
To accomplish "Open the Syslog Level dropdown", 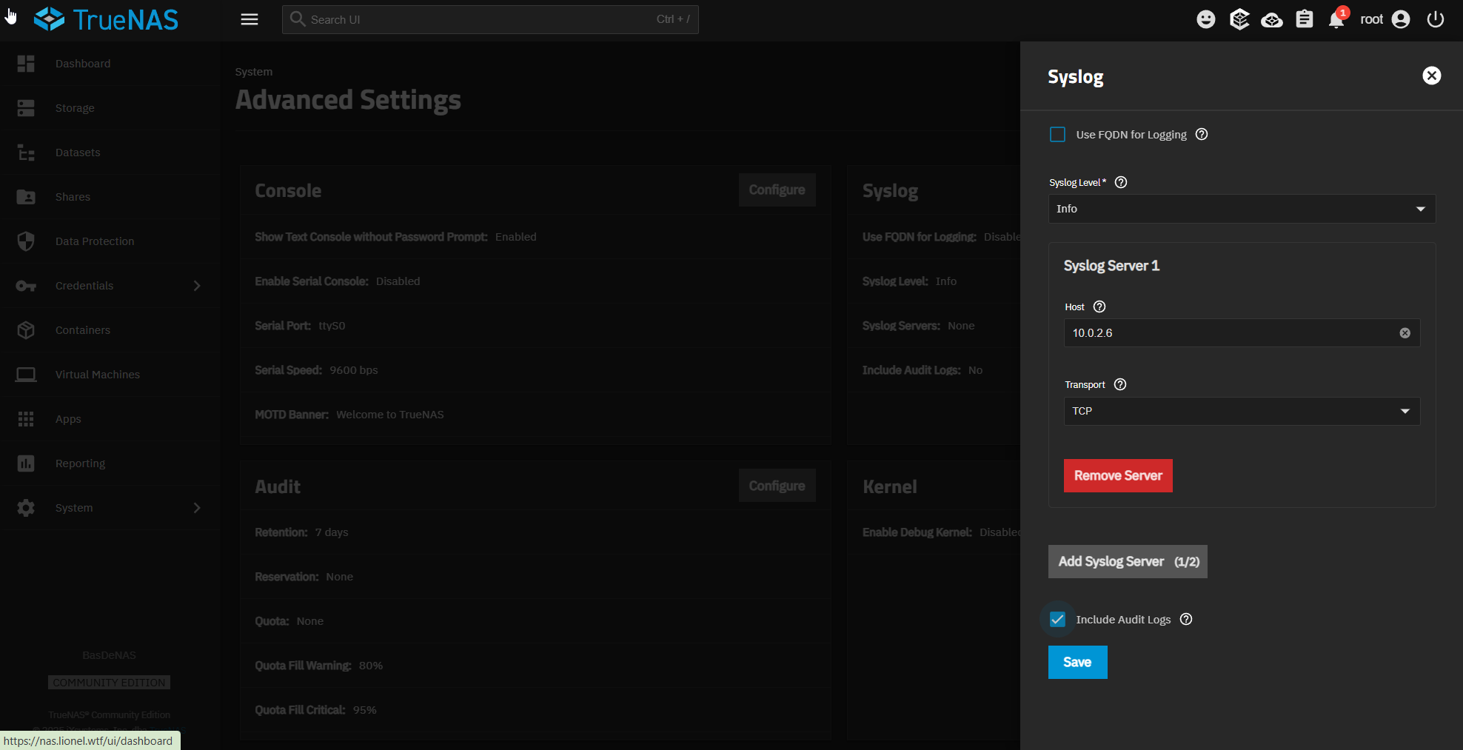I will (1242, 209).
